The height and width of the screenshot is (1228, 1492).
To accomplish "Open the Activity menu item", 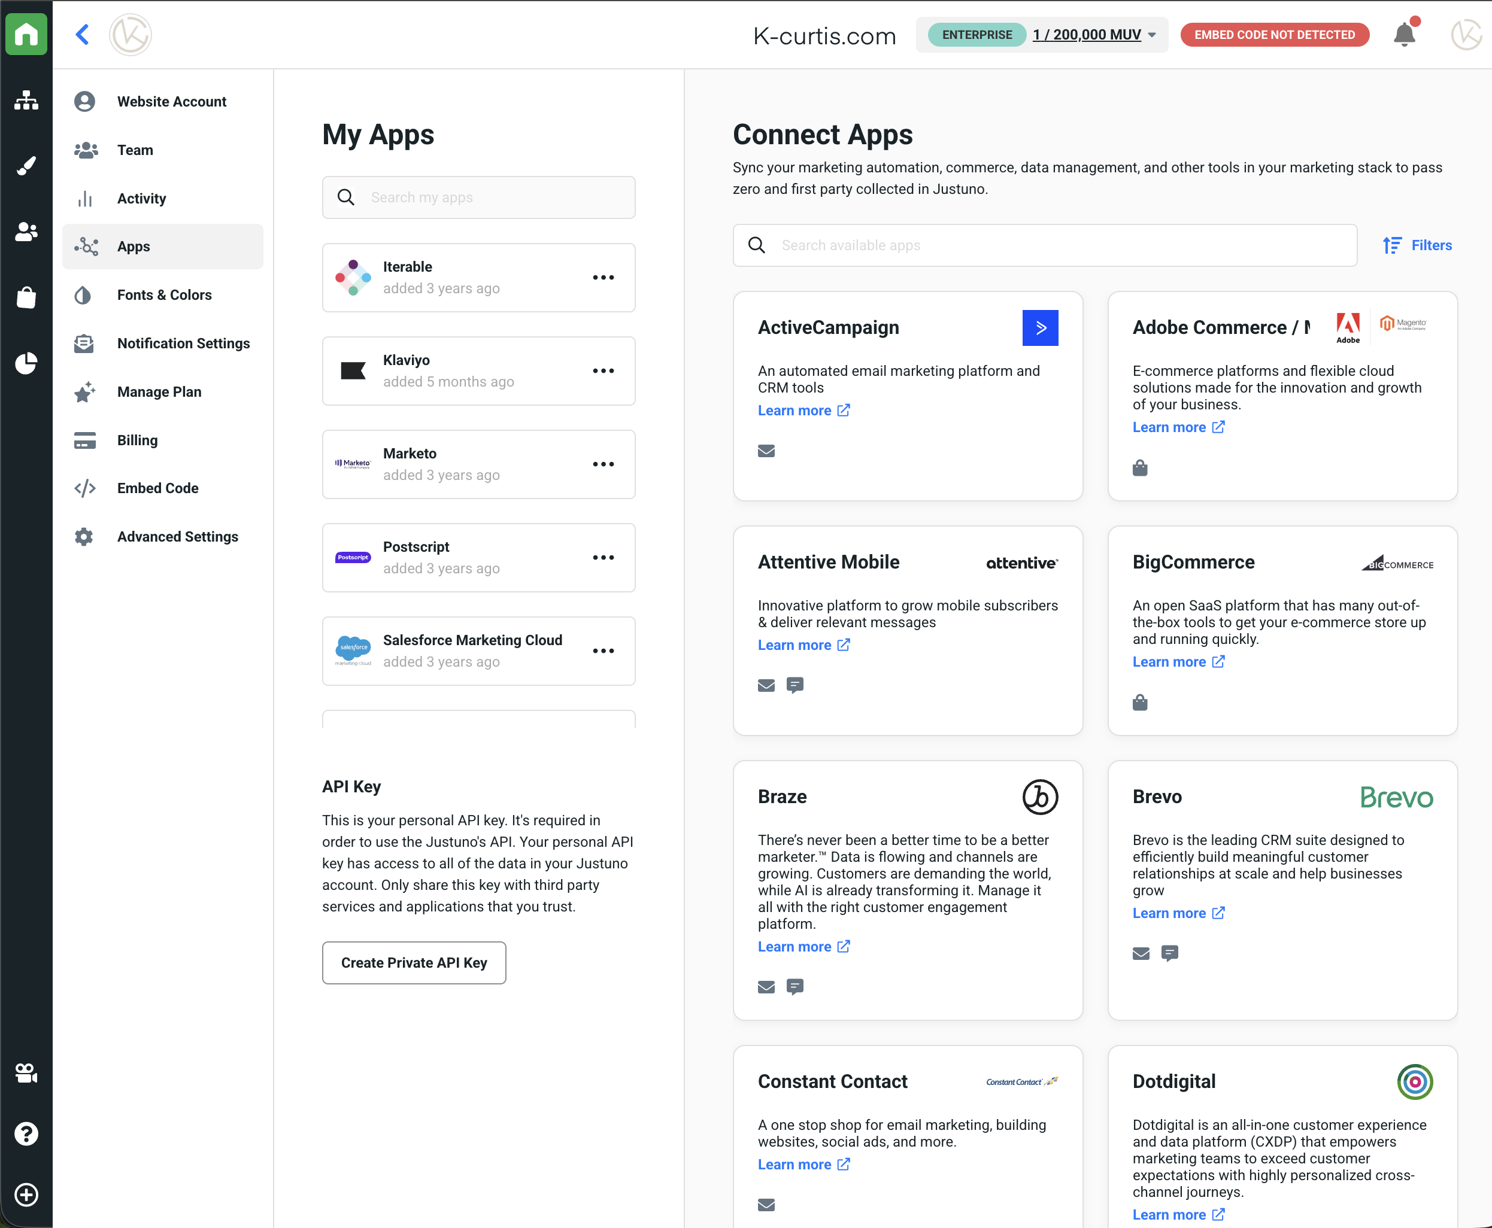I will click(163, 199).
